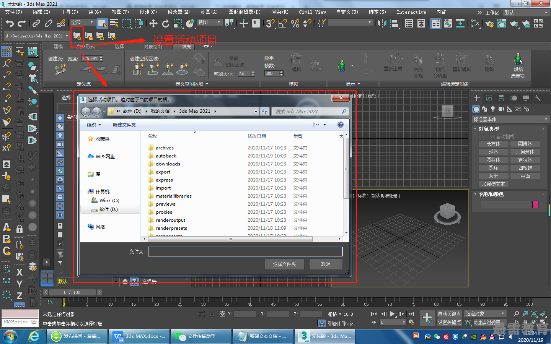Expand the 标准基本体 primitives dropdown

pos(510,119)
